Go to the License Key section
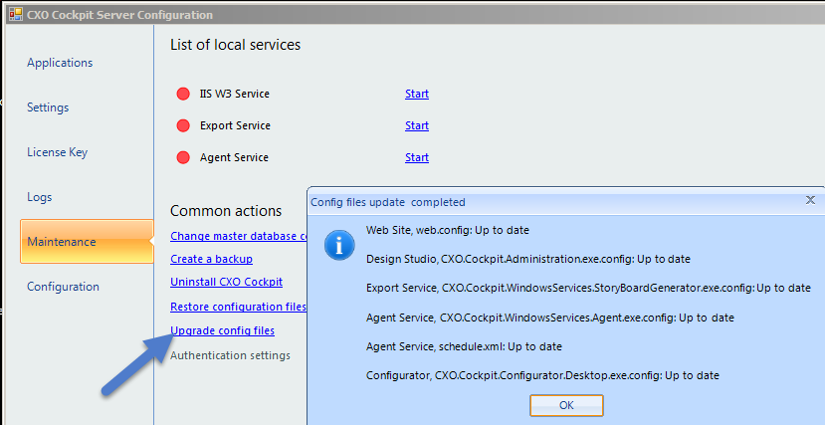825x425 pixels. tap(58, 152)
